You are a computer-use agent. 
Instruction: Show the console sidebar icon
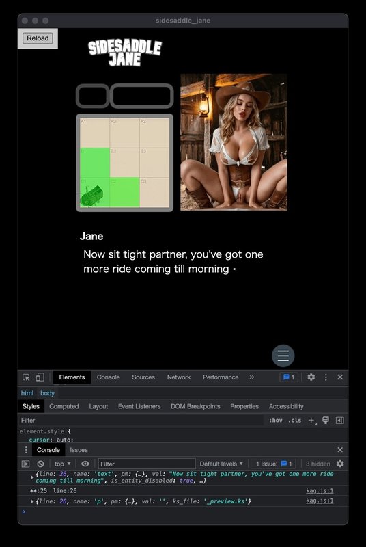click(x=26, y=464)
